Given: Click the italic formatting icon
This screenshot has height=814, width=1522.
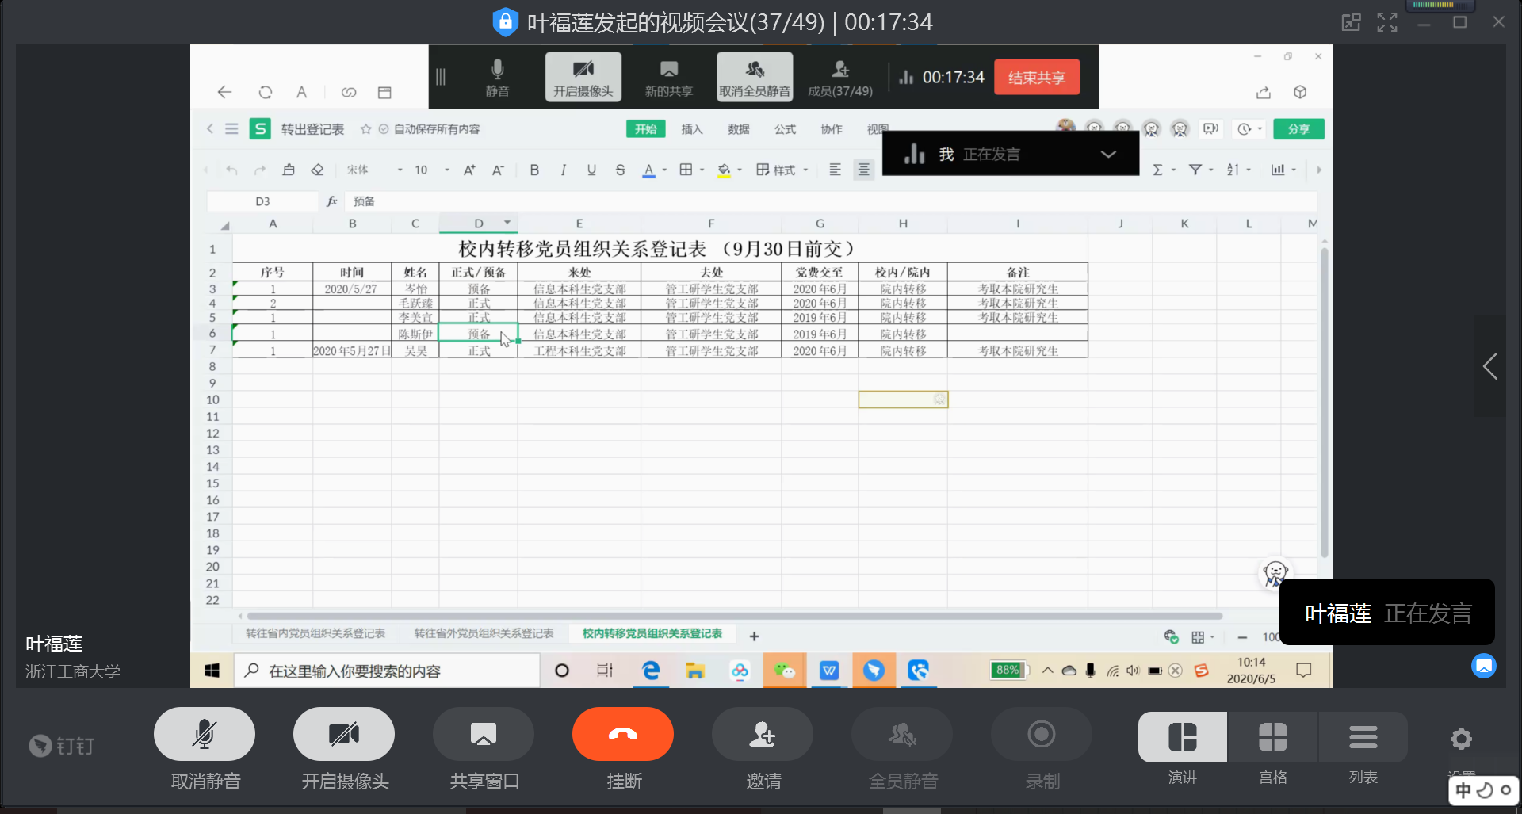Looking at the screenshot, I should point(563,170).
